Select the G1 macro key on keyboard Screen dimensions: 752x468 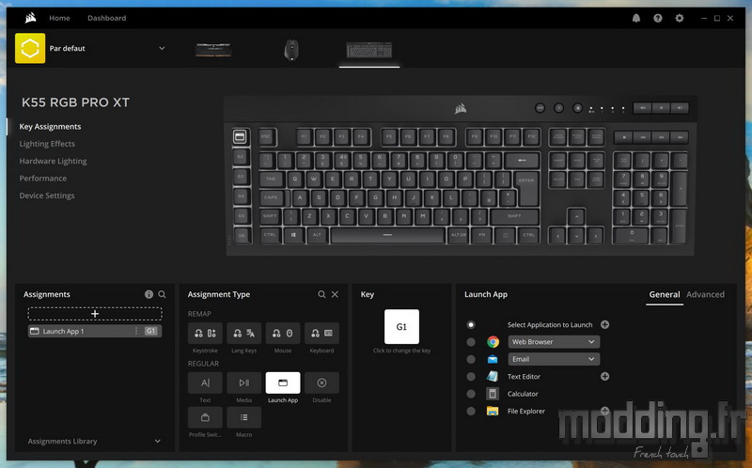240,136
